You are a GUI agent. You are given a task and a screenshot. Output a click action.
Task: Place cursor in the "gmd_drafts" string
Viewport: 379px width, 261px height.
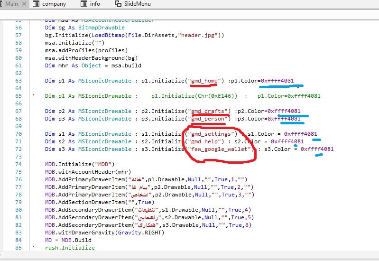pos(208,111)
